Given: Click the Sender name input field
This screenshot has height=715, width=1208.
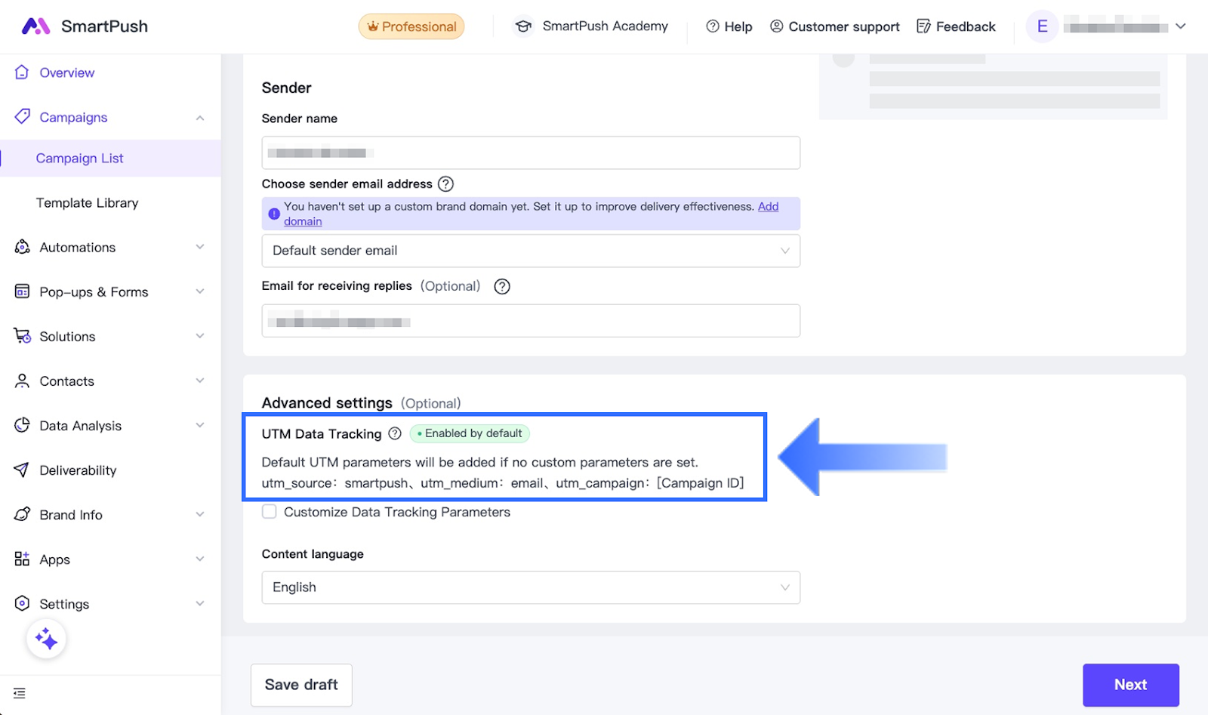Looking at the screenshot, I should click(x=530, y=153).
